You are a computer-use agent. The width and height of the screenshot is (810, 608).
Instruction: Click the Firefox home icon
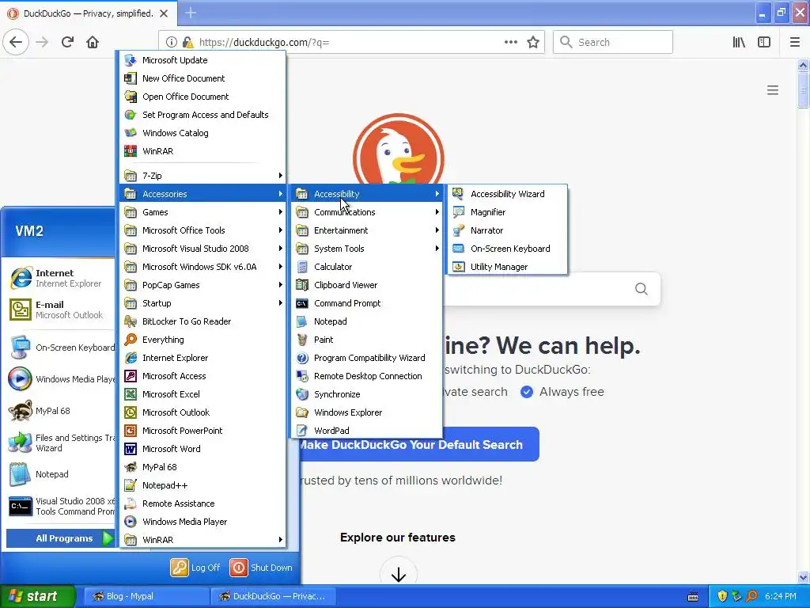(93, 43)
